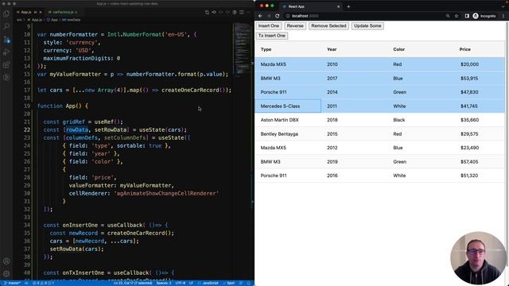Screen dimensions: 509x286
Task: Click the notifications bell in VS Code status bar
Action: pyautogui.click(x=249, y=283)
